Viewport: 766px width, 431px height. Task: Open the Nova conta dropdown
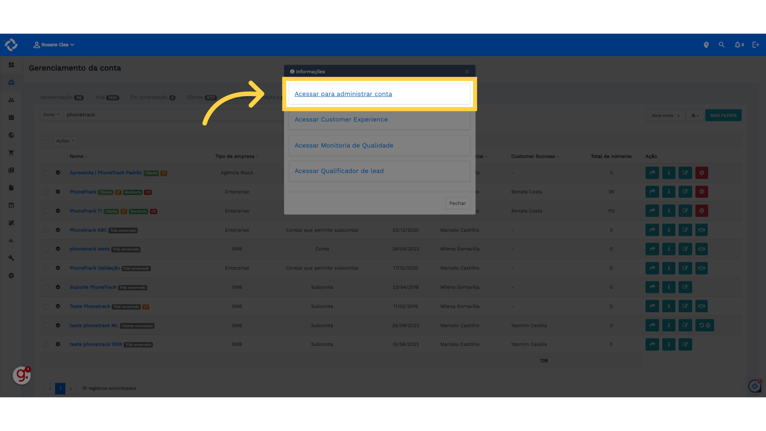(665, 115)
